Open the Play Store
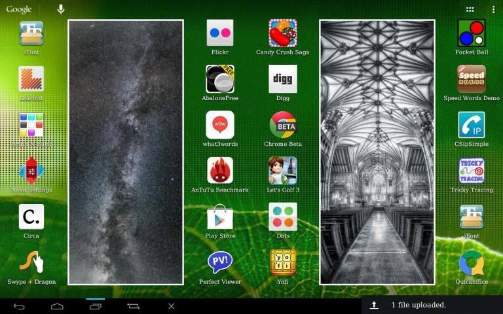This screenshot has height=314, width=503. tap(220, 217)
